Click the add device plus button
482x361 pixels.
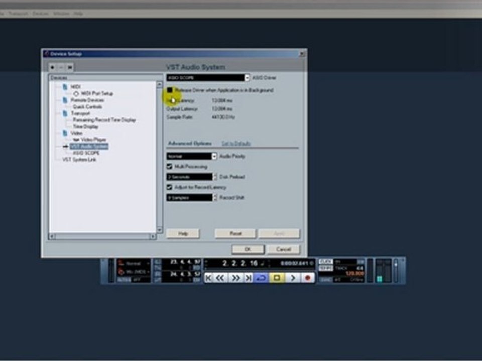click(x=53, y=67)
